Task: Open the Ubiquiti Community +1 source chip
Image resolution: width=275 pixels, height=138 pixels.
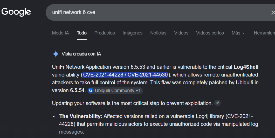Action: 115,91
